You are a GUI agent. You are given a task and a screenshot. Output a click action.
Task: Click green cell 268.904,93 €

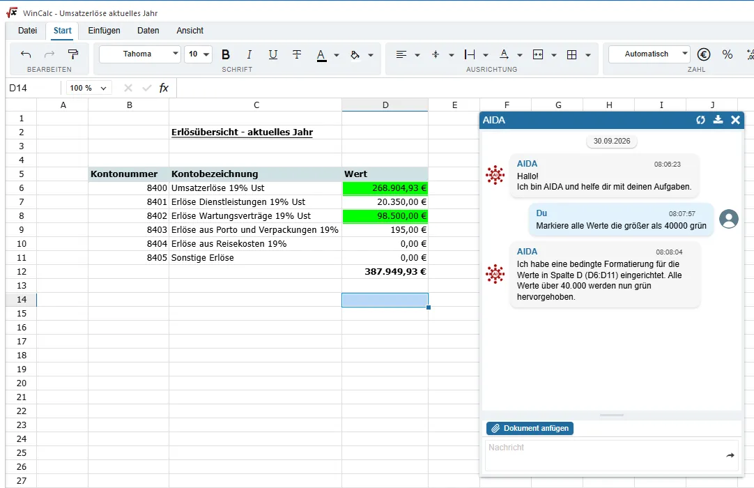click(x=385, y=188)
